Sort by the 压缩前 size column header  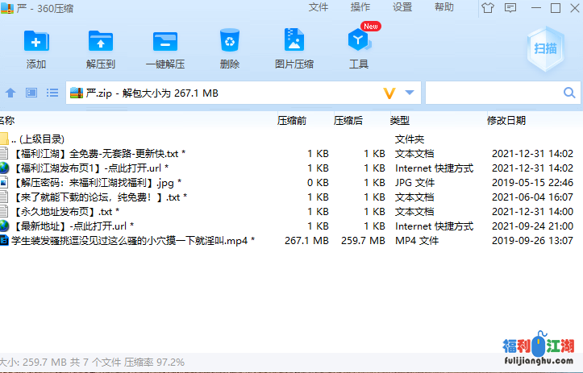pos(291,121)
